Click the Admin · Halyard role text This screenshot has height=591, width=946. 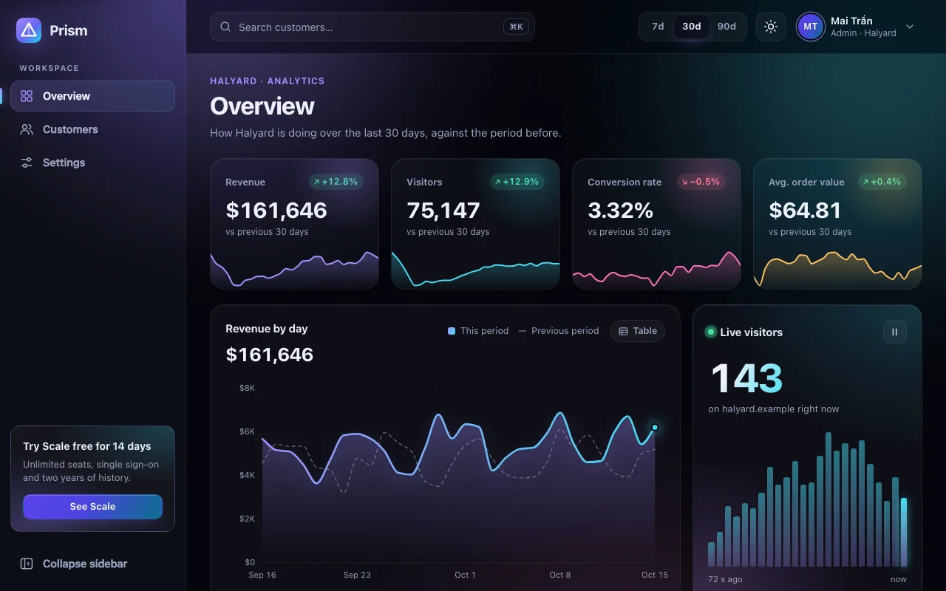(x=863, y=33)
